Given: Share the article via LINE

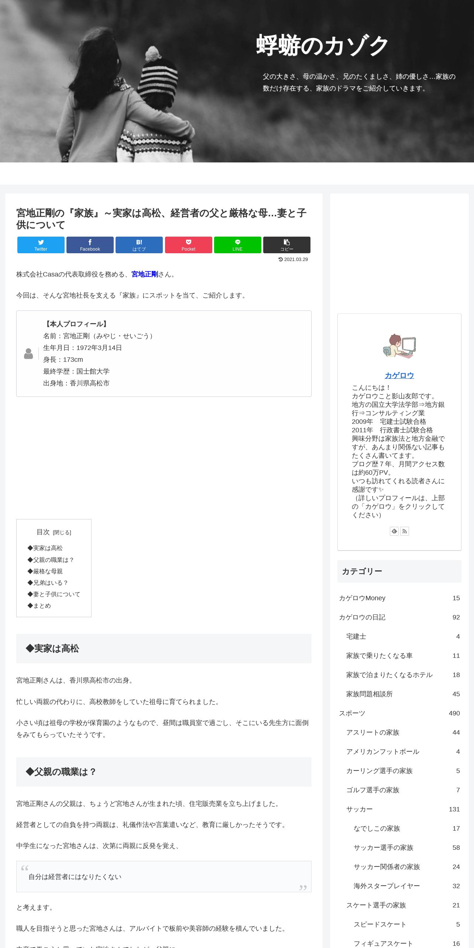Looking at the screenshot, I should click(x=238, y=245).
